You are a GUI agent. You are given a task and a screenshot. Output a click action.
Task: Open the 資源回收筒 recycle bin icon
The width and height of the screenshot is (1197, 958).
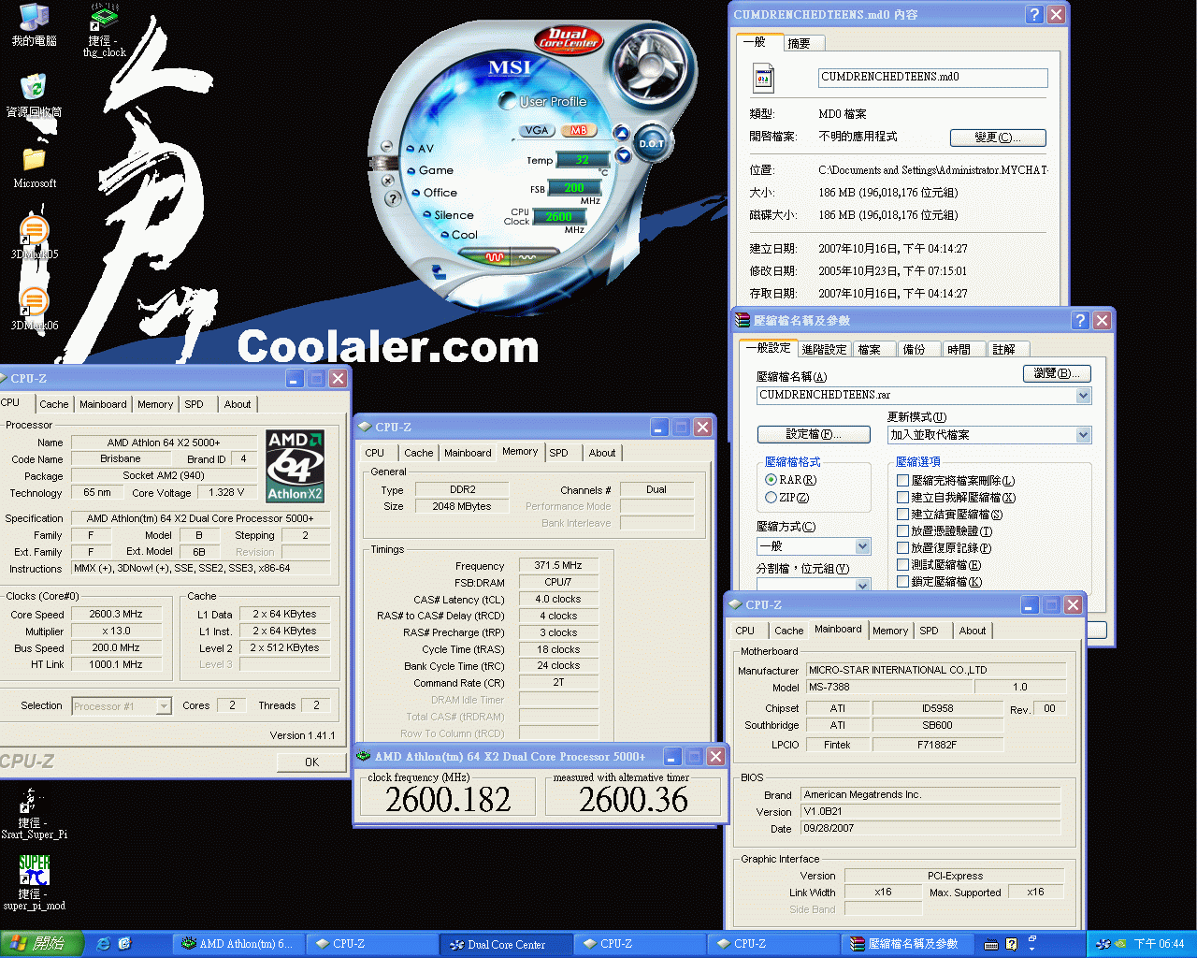pos(34,95)
